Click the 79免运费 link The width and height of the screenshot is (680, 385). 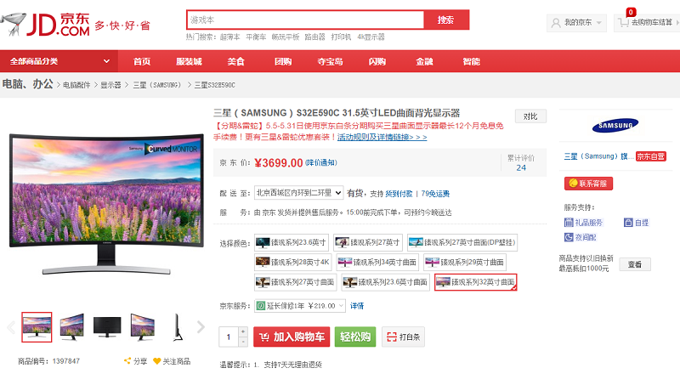coord(435,194)
